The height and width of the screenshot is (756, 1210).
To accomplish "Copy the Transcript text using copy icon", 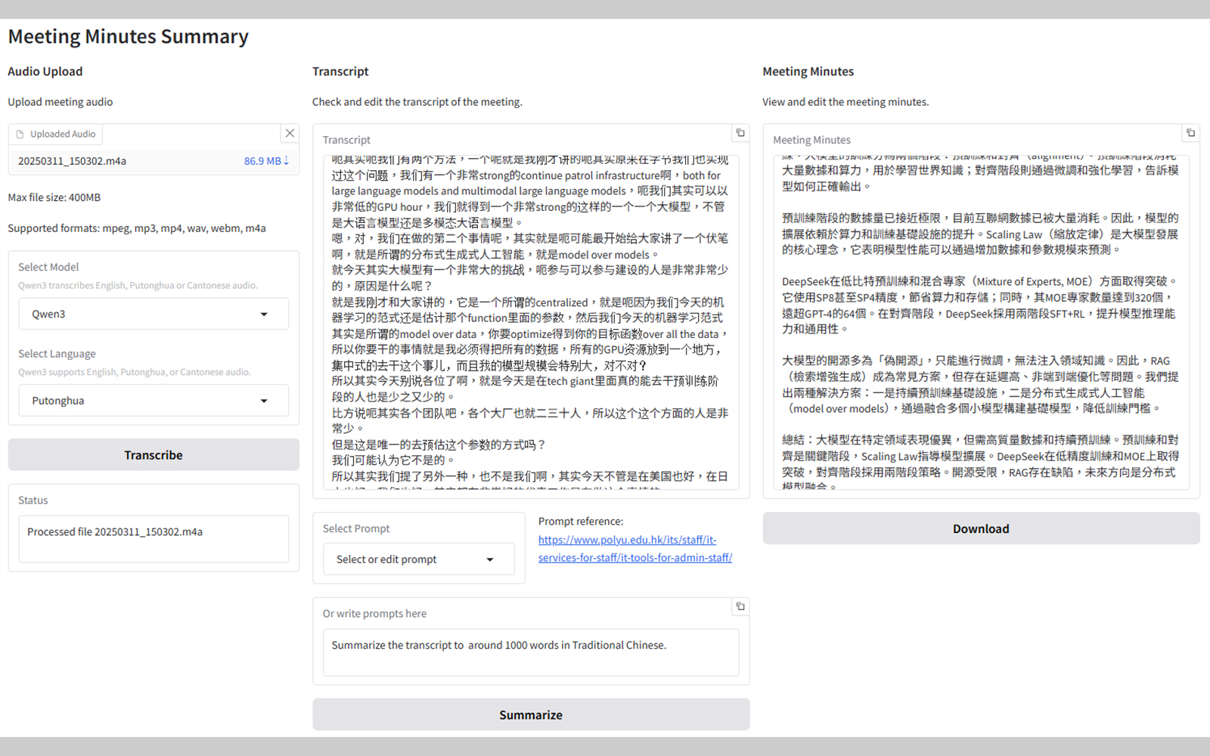I will point(740,133).
